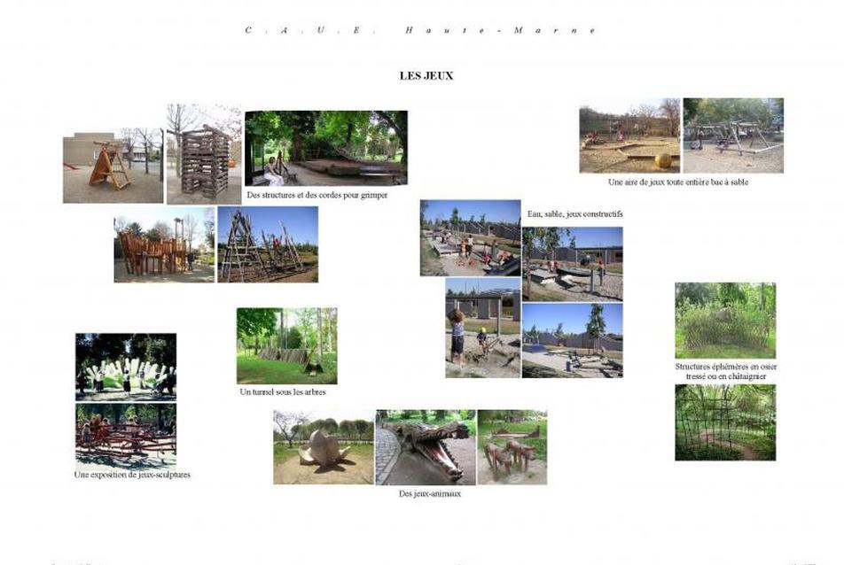Viewport: 844px width, 565px height.
Task: Open photo of wooden A-frame climbing structure near building
Action: point(113,166)
